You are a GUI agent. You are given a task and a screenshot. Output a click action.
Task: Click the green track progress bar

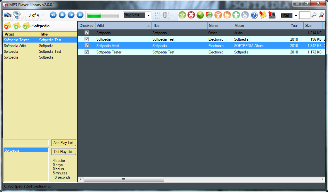(103, 15)
